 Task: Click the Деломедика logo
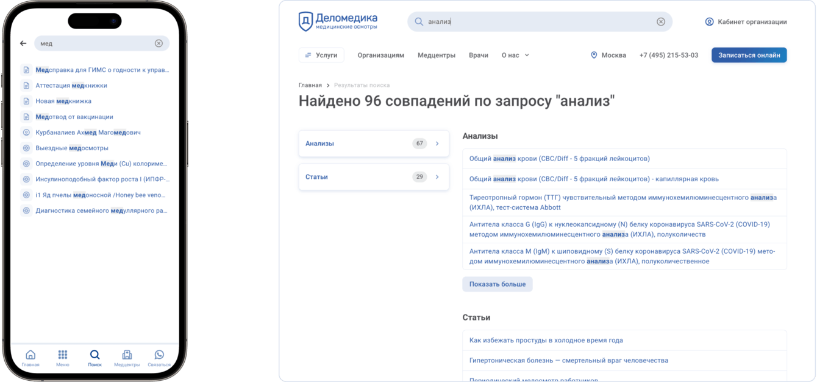[x=338, y=21]
